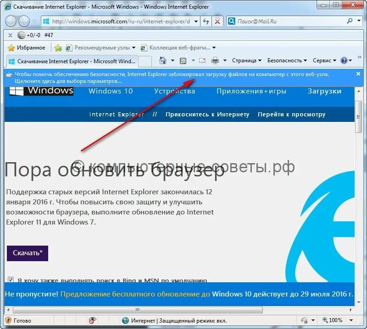Screen dimensions: 367x329
Task: Click the Windows logo on page
Action: [41, 91]
